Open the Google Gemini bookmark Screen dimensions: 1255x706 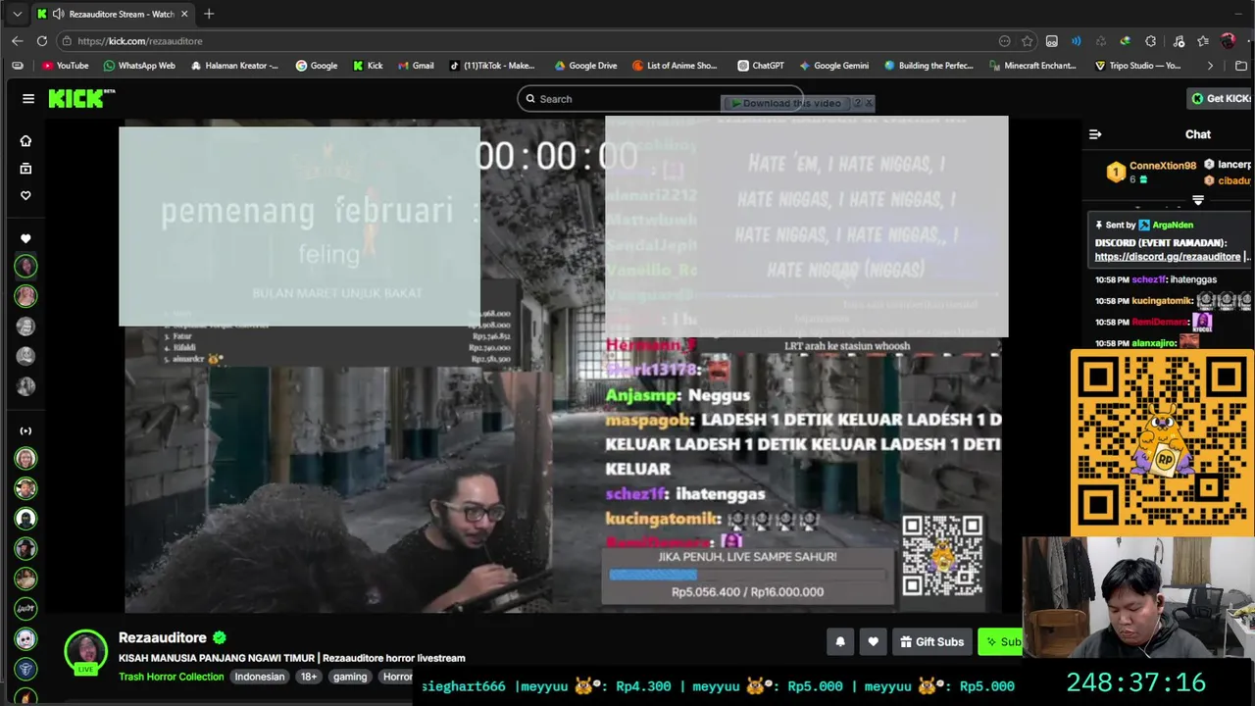833,66
